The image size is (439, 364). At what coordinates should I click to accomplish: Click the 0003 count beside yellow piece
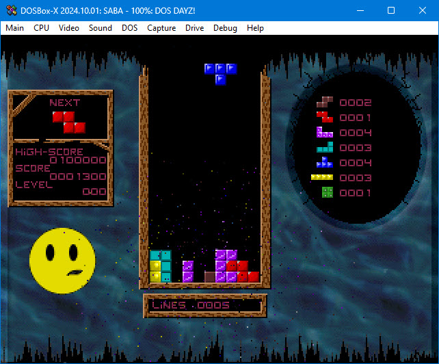click(x=356, y=178)
